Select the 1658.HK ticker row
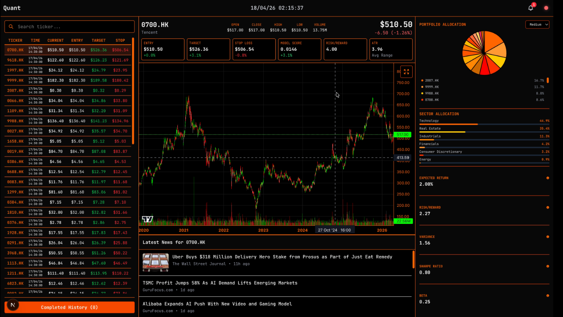Viewport: 563px width, 317px height. pyautogui.click(x=68, y=141)
